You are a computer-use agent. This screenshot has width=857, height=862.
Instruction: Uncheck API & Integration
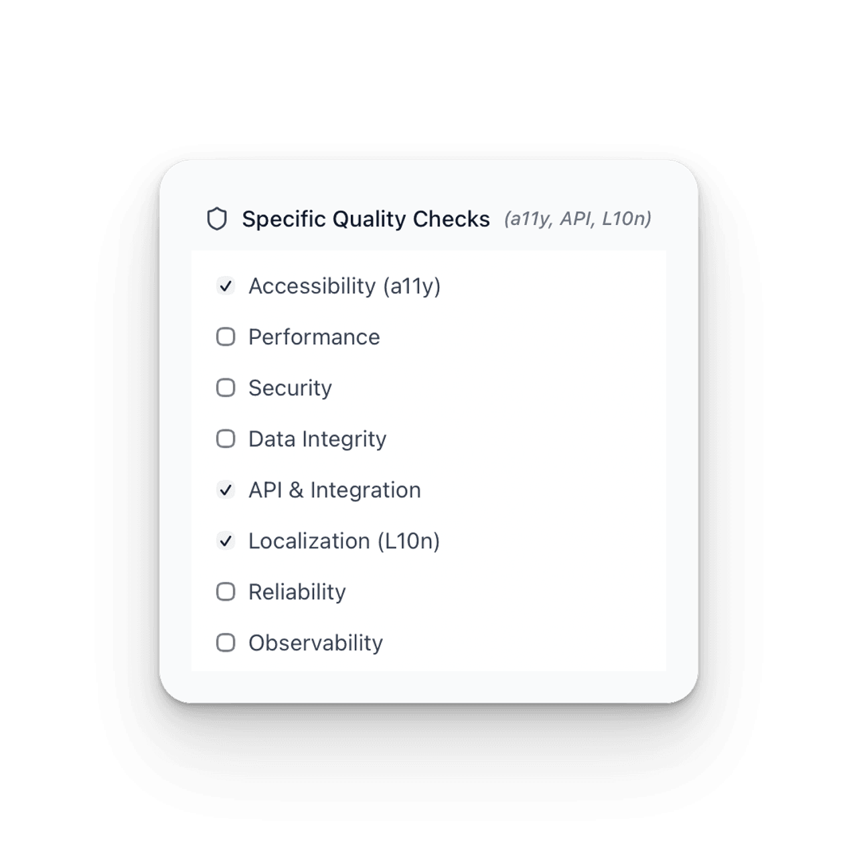click(x=226, y=490)
